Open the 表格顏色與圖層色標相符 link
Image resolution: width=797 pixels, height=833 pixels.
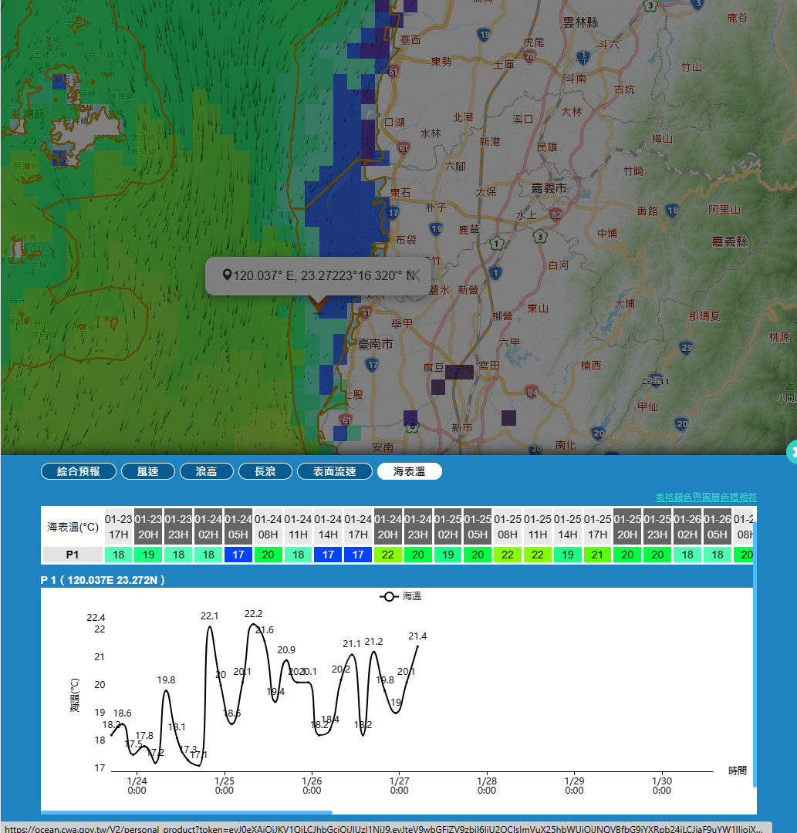tap(706, 497)
